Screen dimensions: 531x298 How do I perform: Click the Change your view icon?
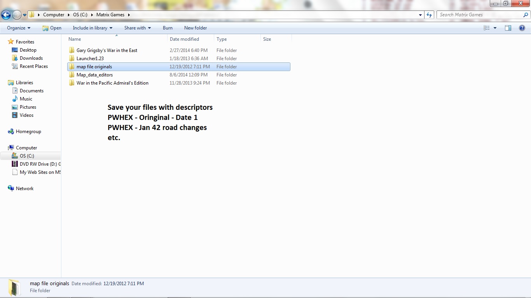pos(487,28)
